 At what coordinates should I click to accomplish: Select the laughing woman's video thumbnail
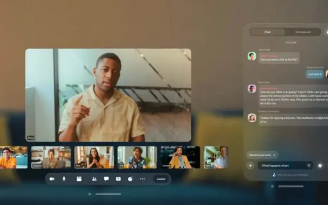[94, 157]
